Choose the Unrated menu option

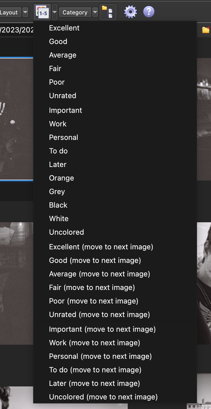[x=62, y=96]
